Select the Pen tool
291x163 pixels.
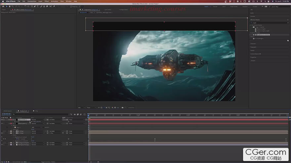tap(35, 7)
